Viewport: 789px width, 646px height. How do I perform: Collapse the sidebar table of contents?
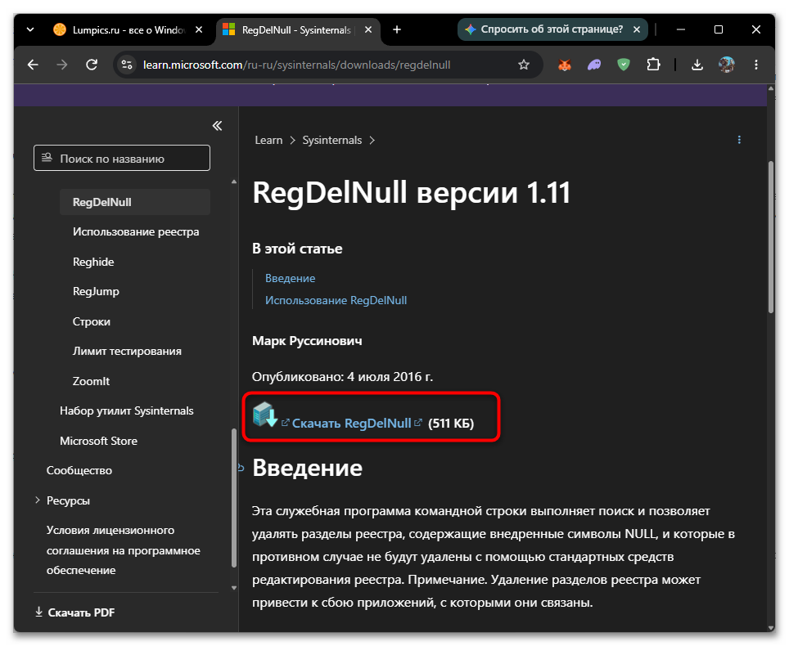click(x=217, y=126)
